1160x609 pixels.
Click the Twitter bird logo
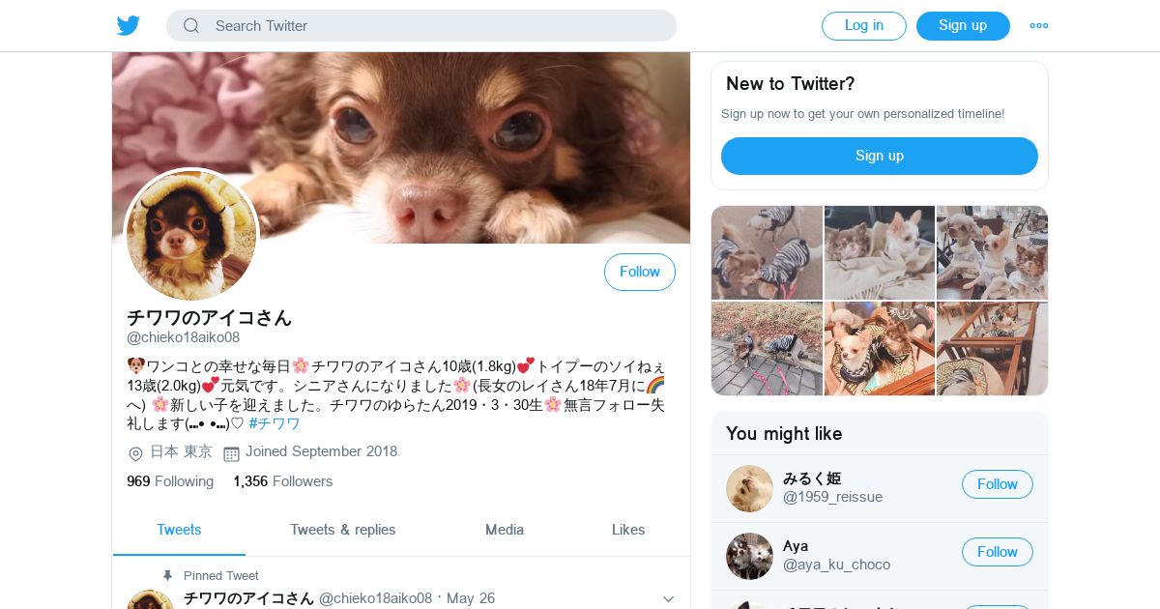point(129,26)
